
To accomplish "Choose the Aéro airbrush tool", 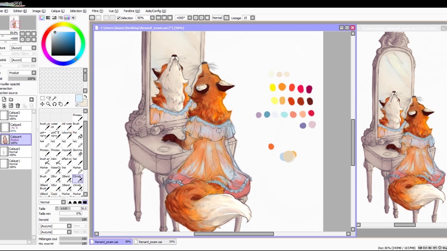I will pyautogui.click(x=56, y=161).
